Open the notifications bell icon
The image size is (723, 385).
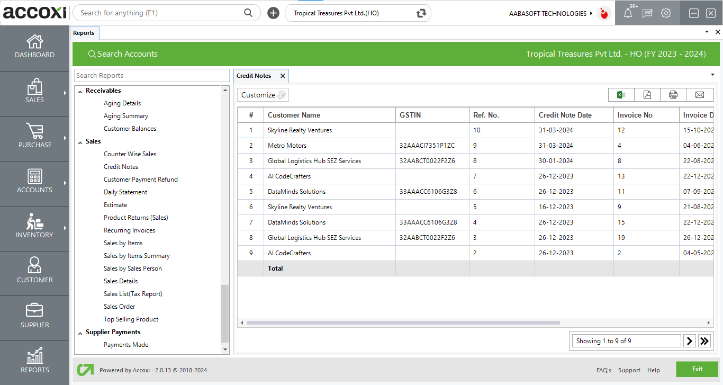628,13
